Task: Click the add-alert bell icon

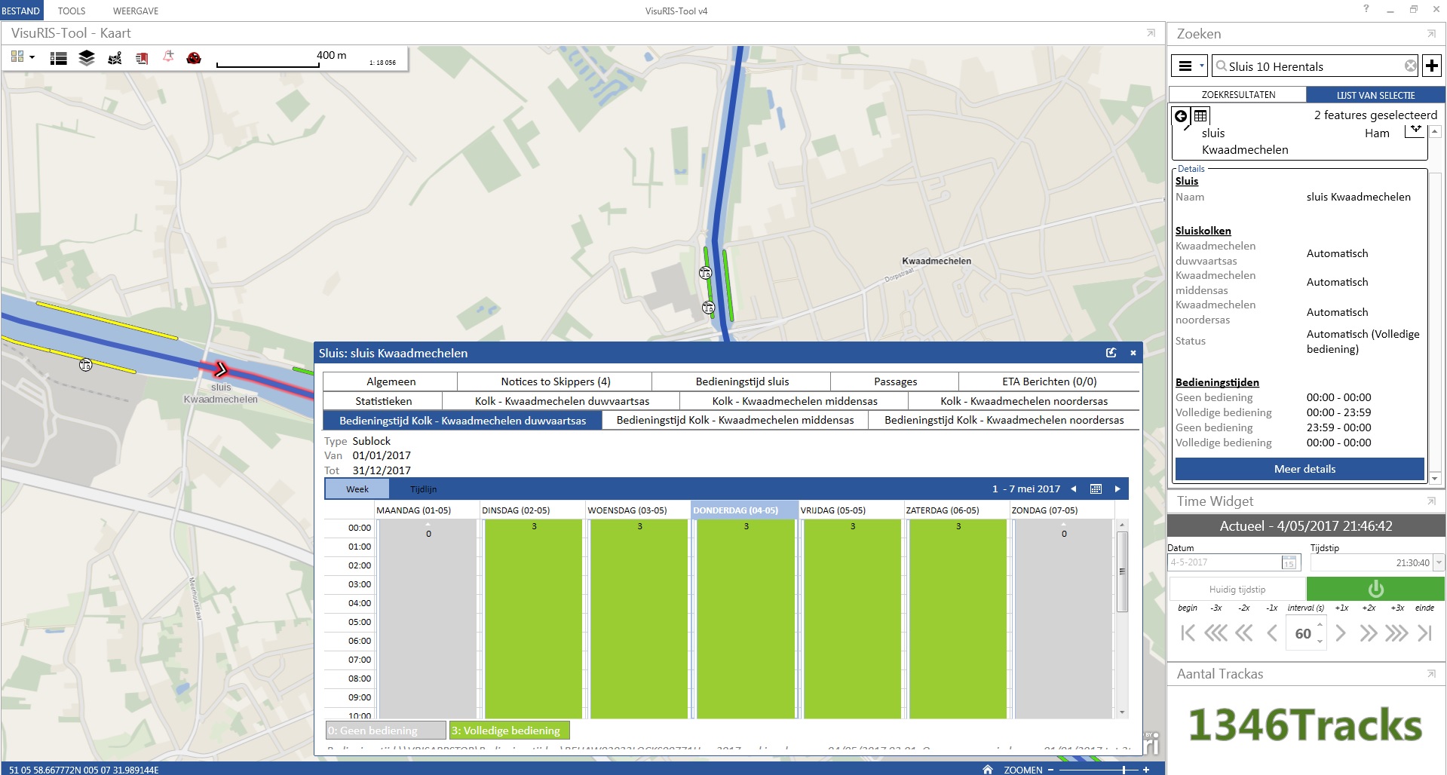Action: (168, 57)
